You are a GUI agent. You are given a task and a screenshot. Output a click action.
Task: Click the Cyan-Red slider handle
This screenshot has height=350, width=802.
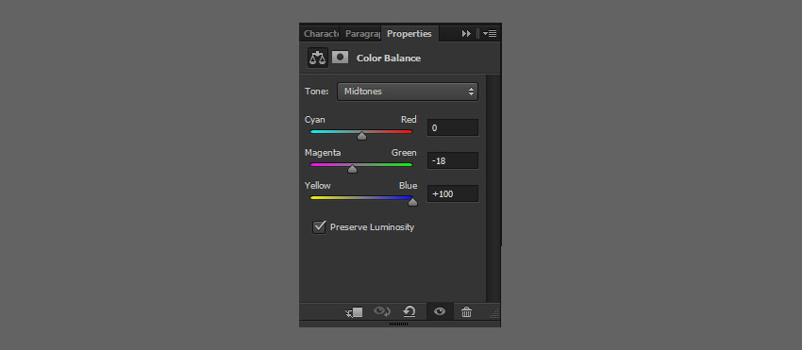click(x=361, y=137)
